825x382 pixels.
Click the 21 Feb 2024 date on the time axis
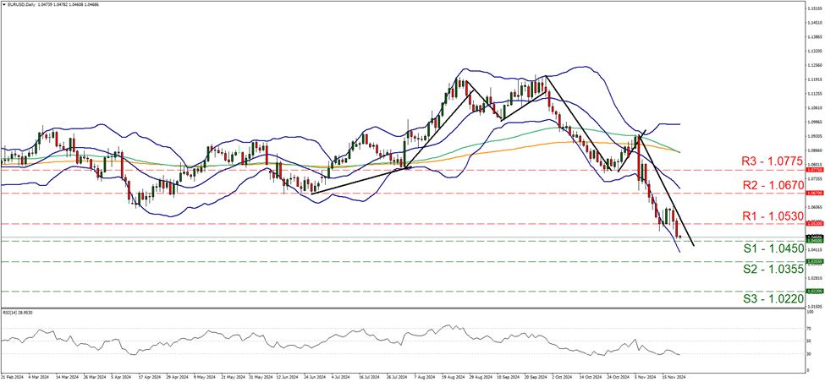11,377
